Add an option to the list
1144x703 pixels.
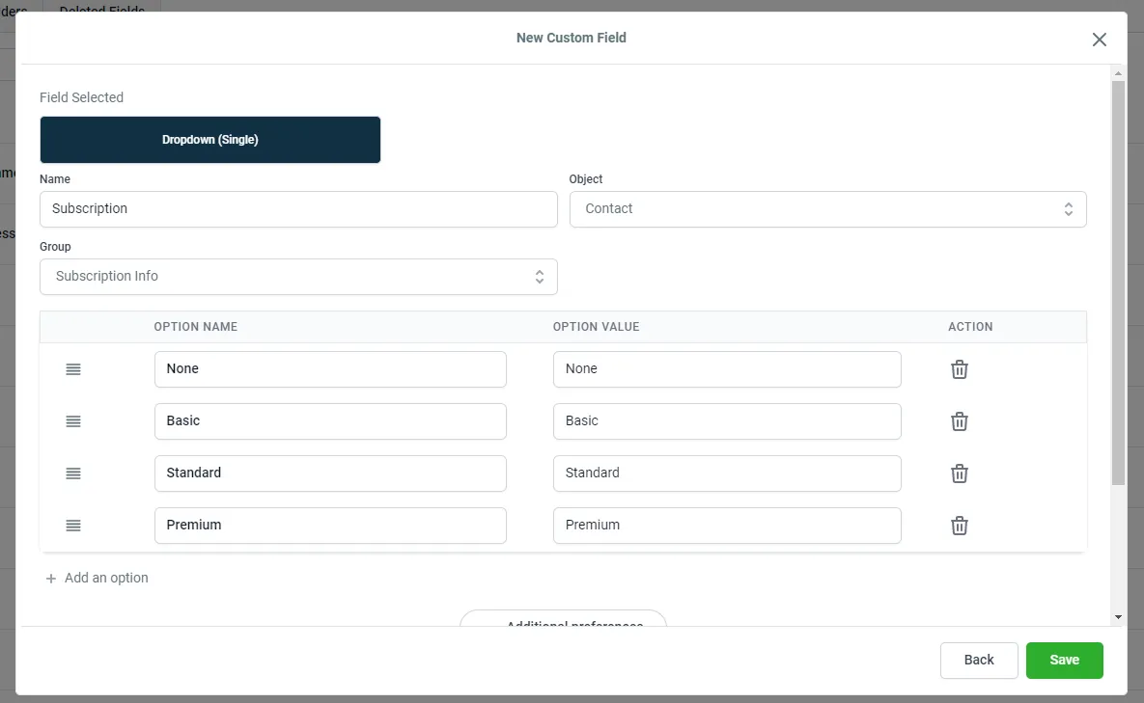pyautogui.click(x=98, y=579)
